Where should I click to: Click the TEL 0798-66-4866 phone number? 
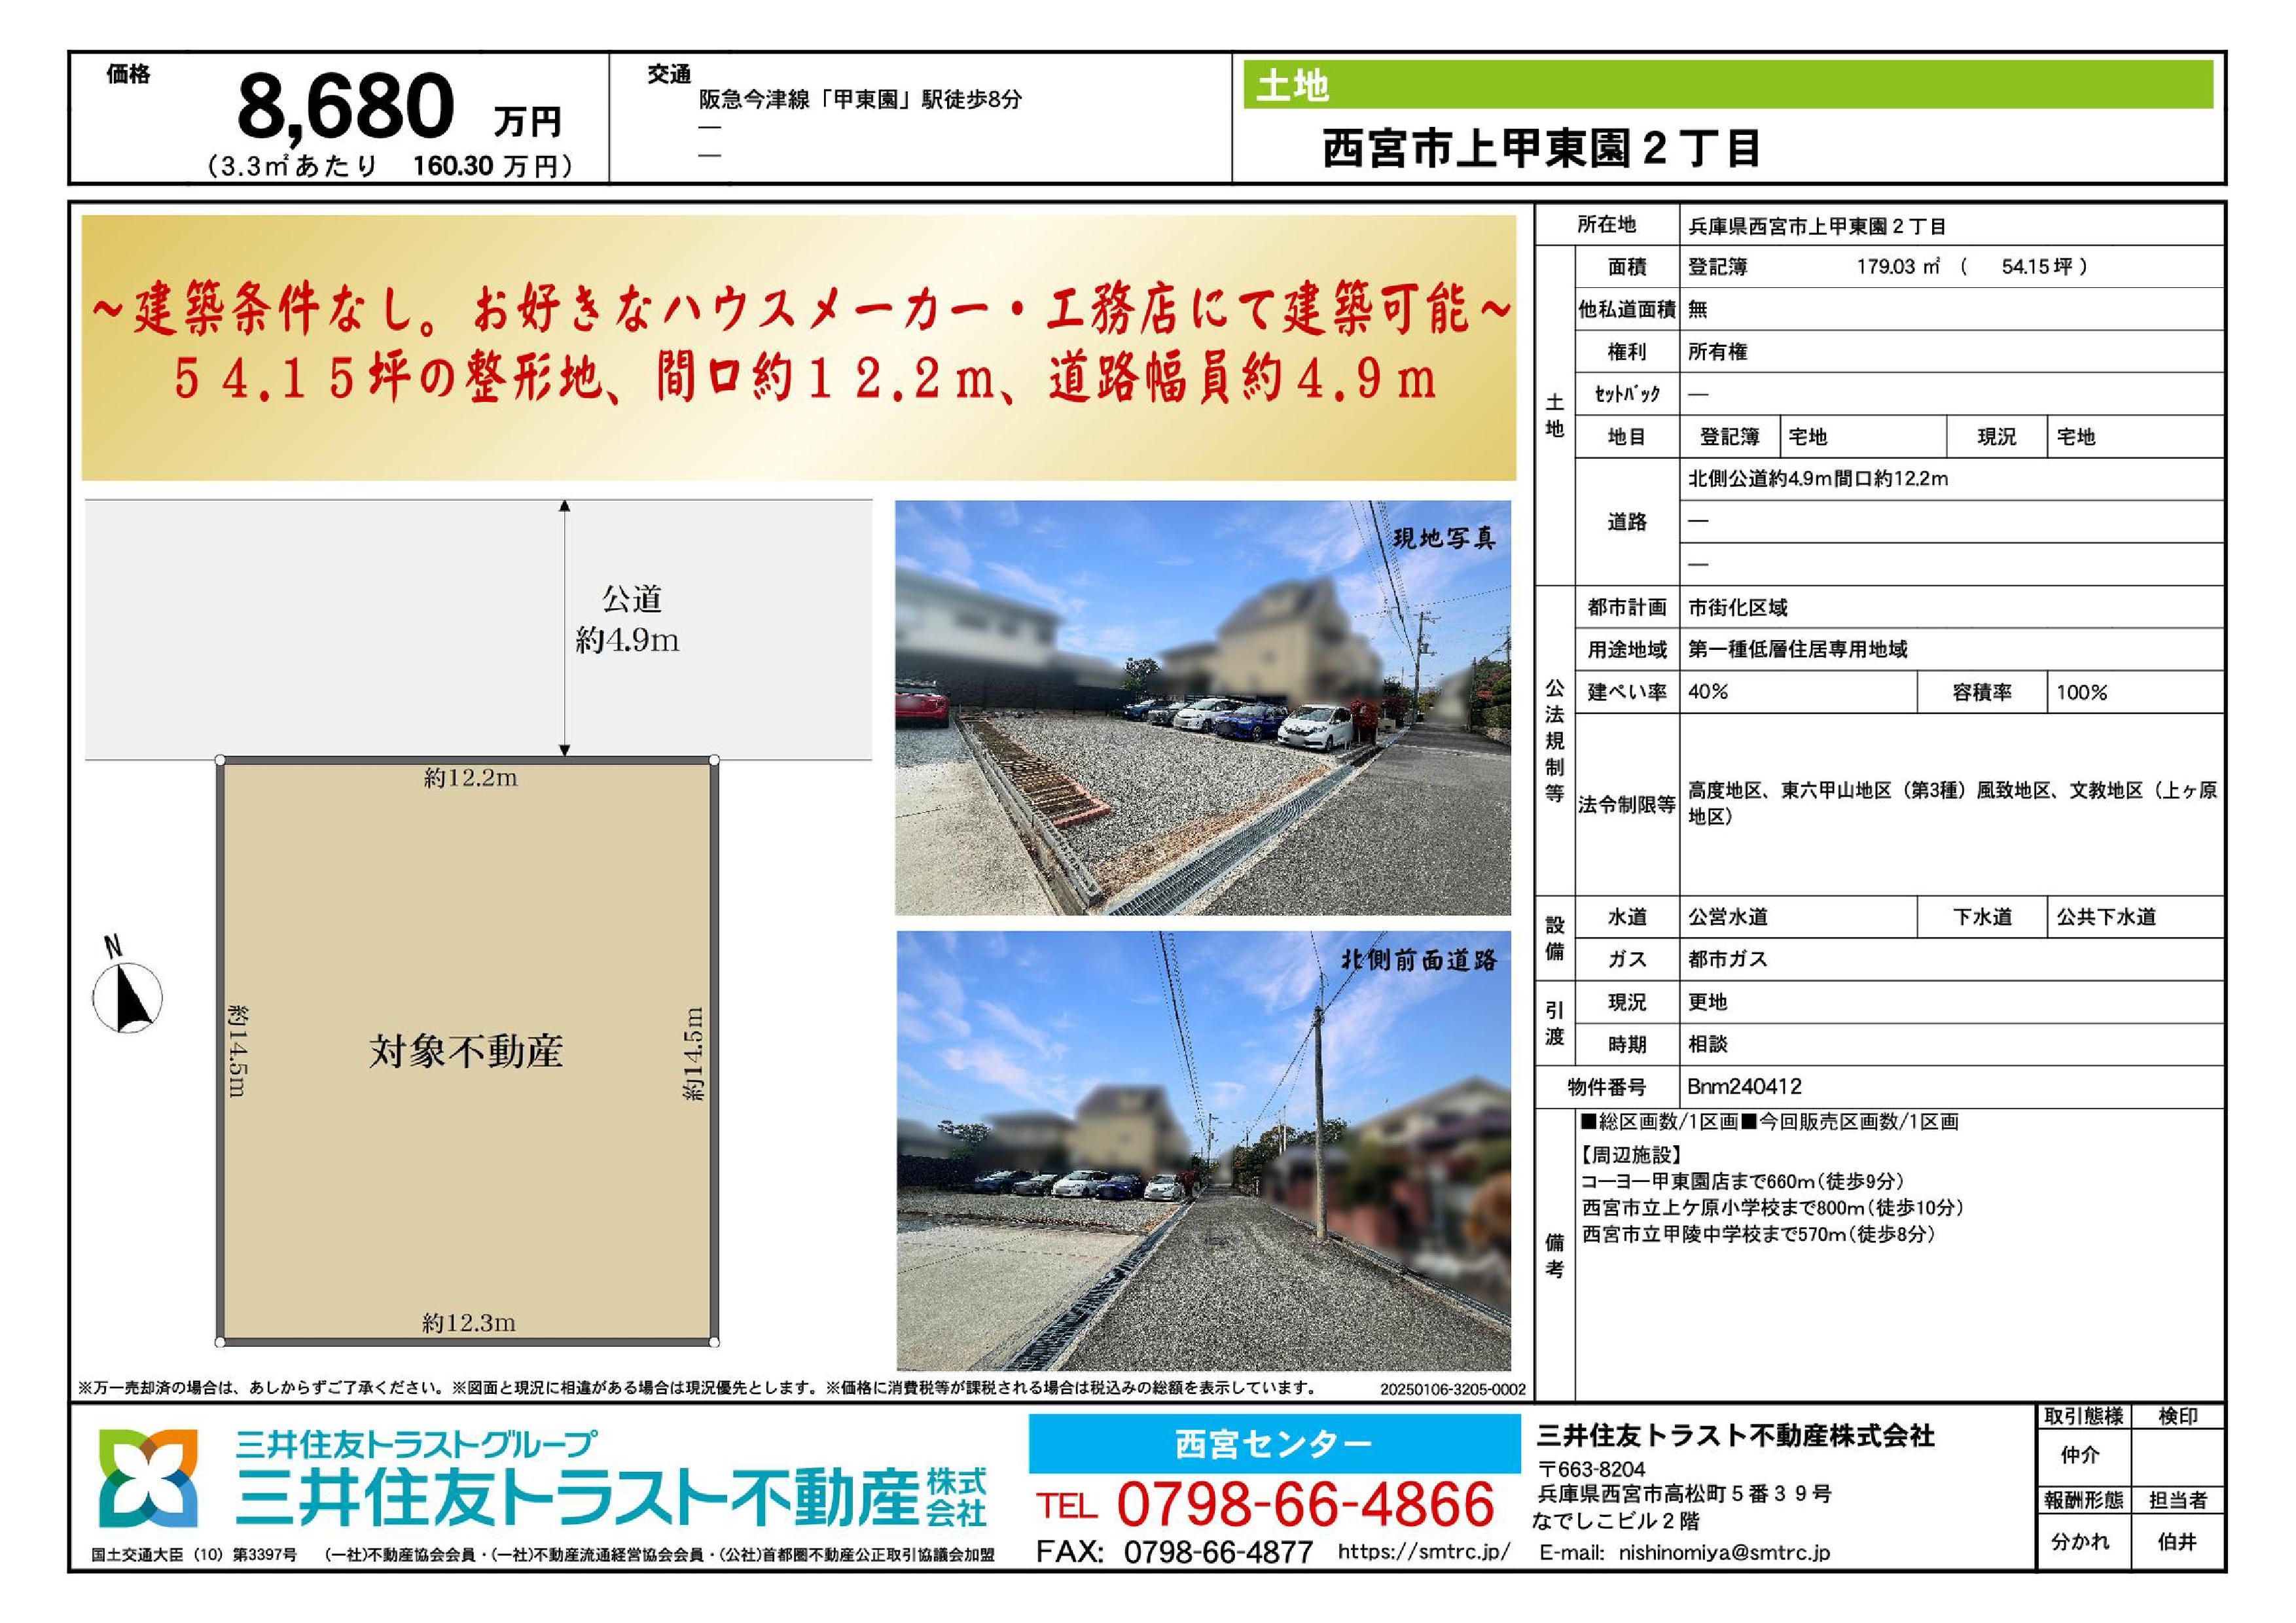click(x=1304, y=1505)
